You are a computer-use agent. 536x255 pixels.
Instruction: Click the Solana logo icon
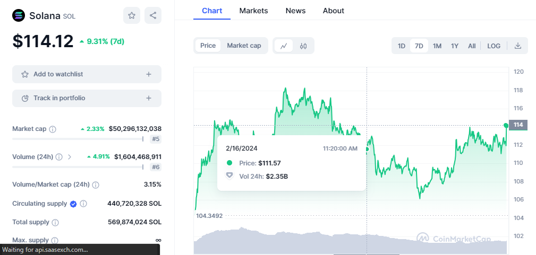tap(19, 15)
